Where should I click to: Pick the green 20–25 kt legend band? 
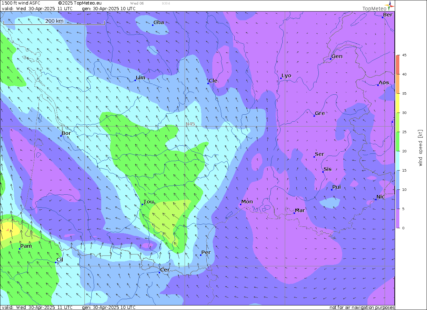tap(398, 142)
